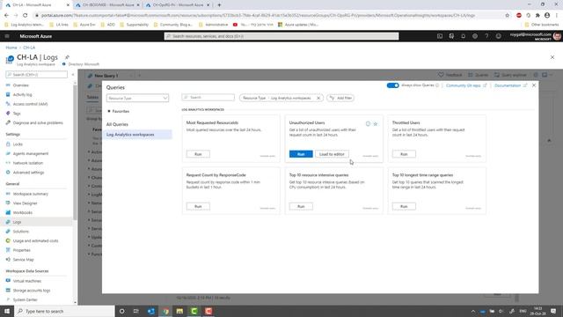
Task: Add a new query tab with plus
Action: (x=139, y=76)
